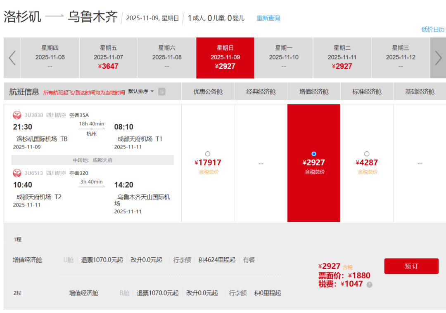Expand 行李额 baggage details for segment 1
The width and height of the screenshot is (446, 313).
click(182, 260)
